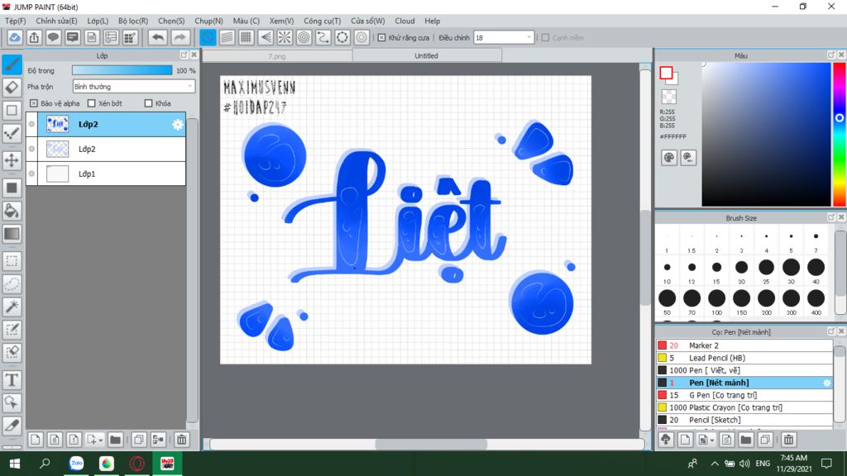Select the Lasso selection tool
The width and height of the screenshot is (847, 476).
[12, 284]
